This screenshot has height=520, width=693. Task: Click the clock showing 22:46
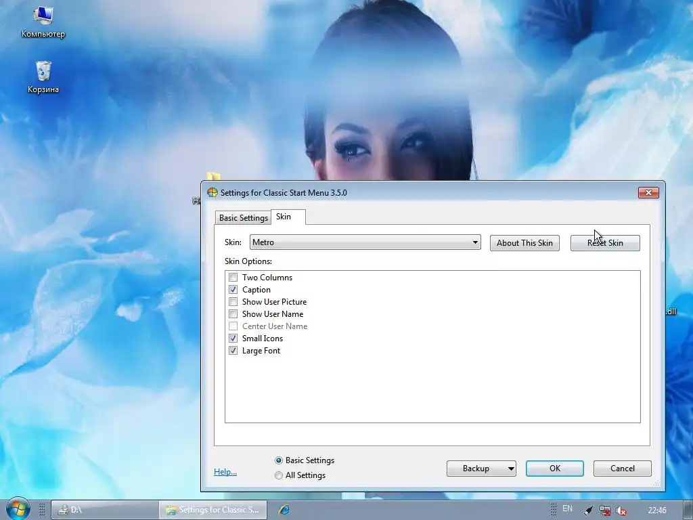click(x=657, y=511)
